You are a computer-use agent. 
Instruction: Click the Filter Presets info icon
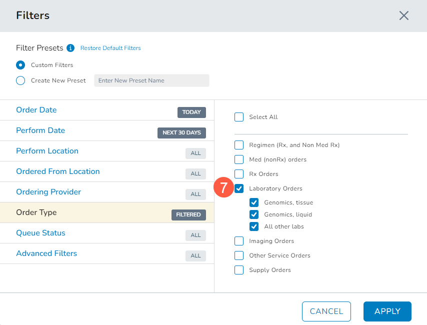tap(70, 48)
